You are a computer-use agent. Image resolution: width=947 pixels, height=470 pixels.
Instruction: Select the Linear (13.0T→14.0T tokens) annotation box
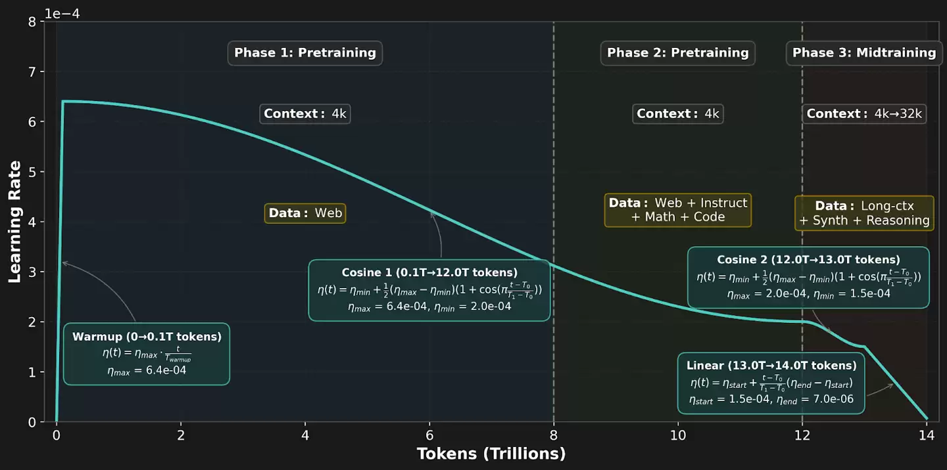tap(771, 383)
